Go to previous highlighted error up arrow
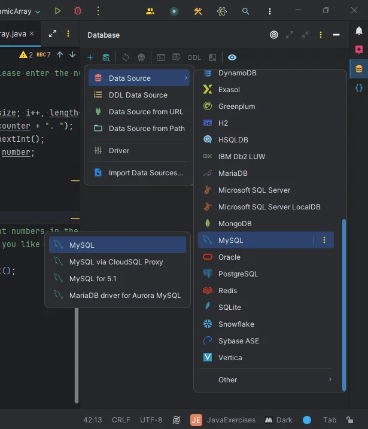Screen dimensions: 368x429 [x=60, y=54]
